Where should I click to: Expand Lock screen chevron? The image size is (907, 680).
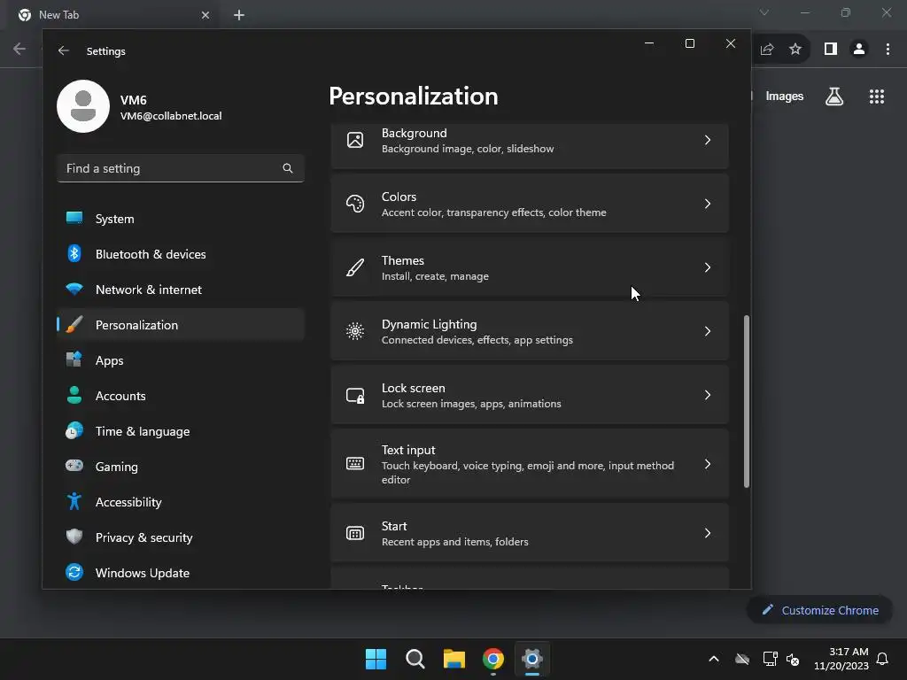click(x=708, y=395)
